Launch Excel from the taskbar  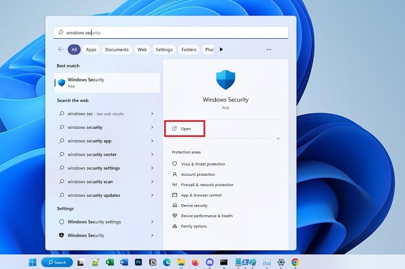click(x=110, y=263)
